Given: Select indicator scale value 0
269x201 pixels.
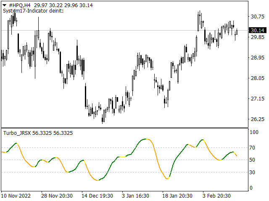Looking at the screenshot, I should pyautogui.click(x=251, y=188).
